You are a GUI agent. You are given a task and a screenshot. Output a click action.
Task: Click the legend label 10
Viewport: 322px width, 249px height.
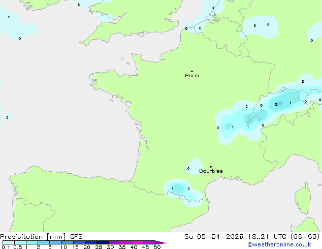tap(63, 247)
